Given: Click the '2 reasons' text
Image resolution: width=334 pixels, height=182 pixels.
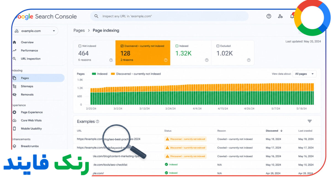Looking at the screenshot, I should pyautogui.click(x=127, y=60).
